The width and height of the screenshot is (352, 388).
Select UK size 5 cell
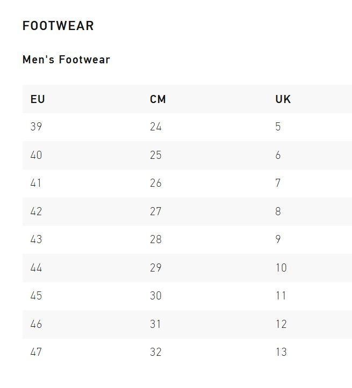coord(278,127)
